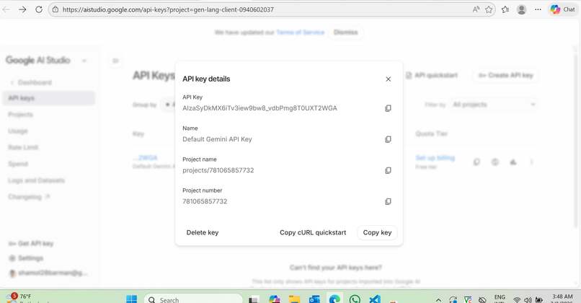The image size is (581, 303).
Task: Click the Copy key button
Action: point(377,232)
